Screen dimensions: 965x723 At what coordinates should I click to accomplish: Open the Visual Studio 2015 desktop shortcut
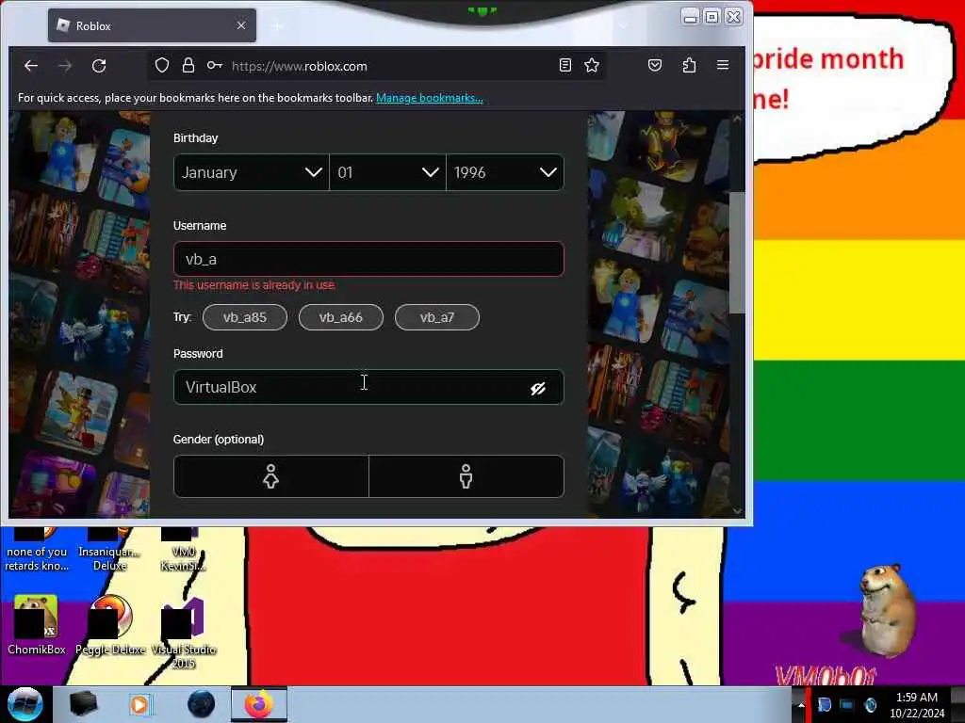pyautogui.click(x=184, y=632)
